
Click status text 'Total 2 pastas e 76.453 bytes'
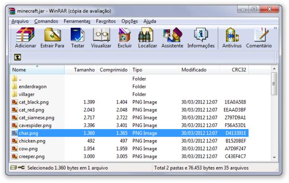pos(184,168)
